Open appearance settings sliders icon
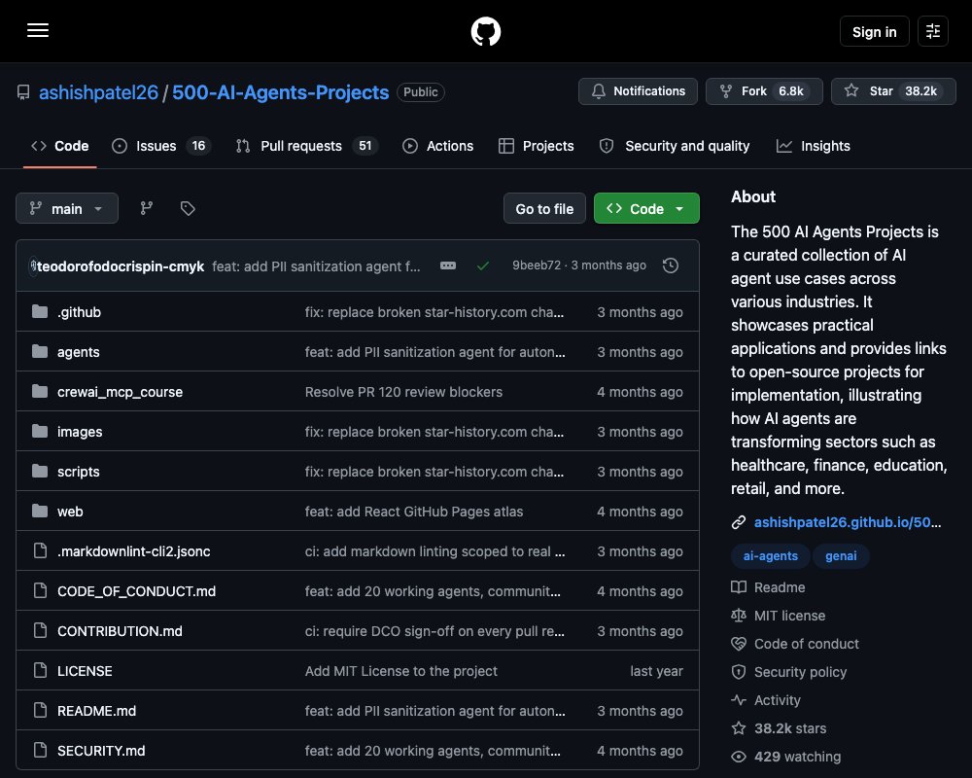Viewport: 972px width, 778px height. click(x=933, y=31)
